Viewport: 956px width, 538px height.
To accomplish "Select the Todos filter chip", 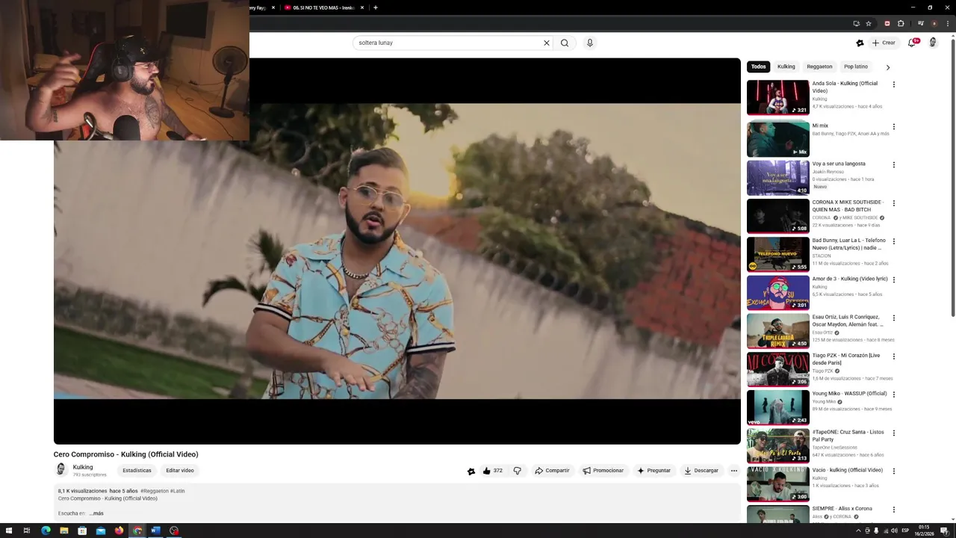I will coord(758,67).
